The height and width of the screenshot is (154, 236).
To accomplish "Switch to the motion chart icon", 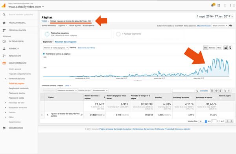I will [x=230, y=48].
